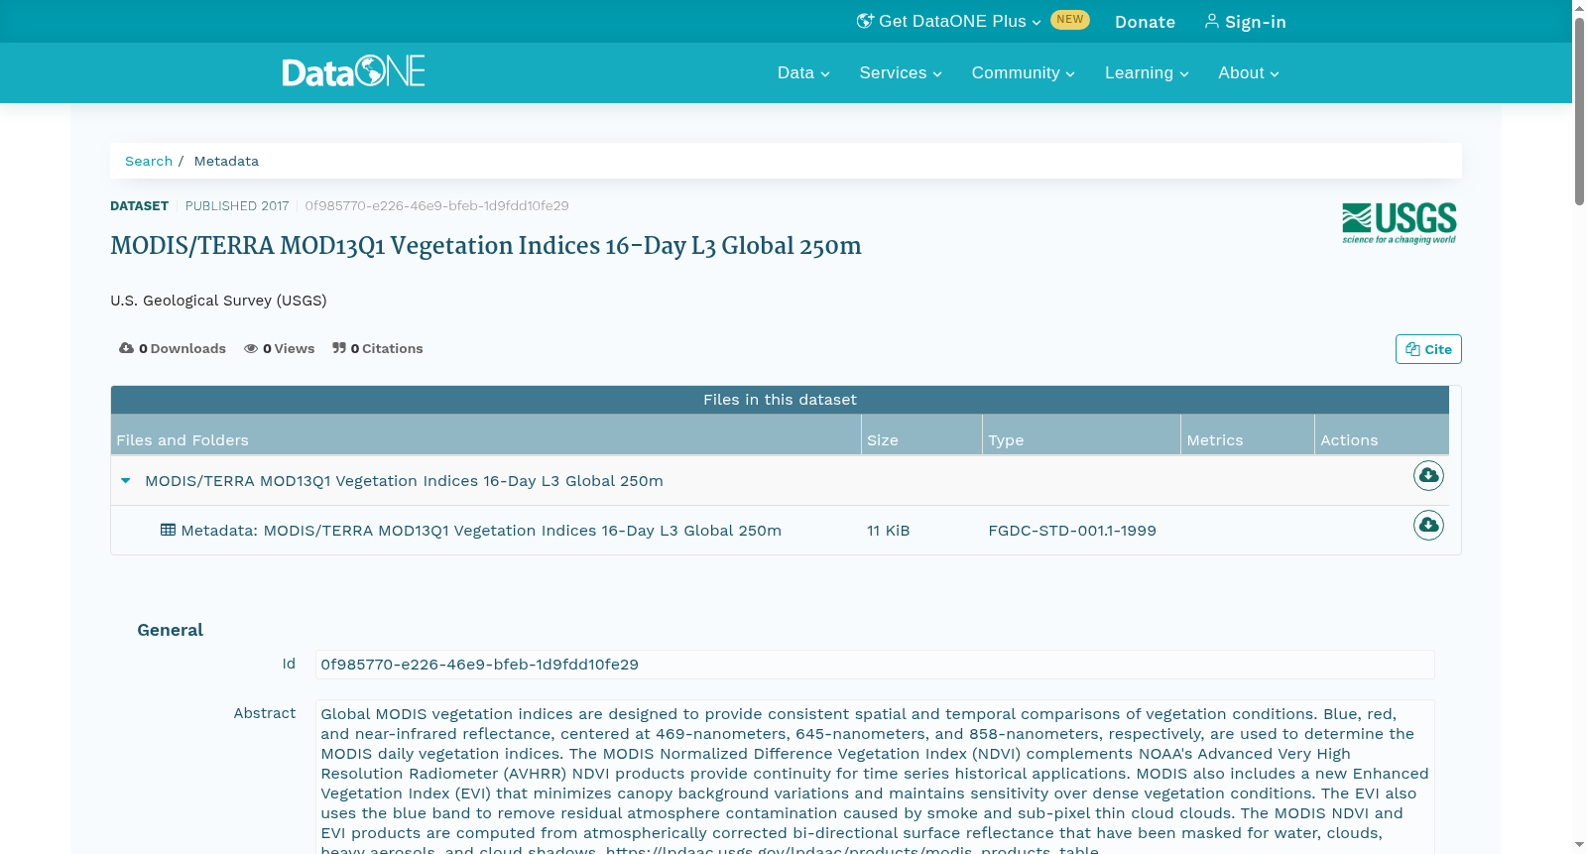This screenshot has width=1587, height=854.
Task: Expand the Services menu
Action: (901, 73)
